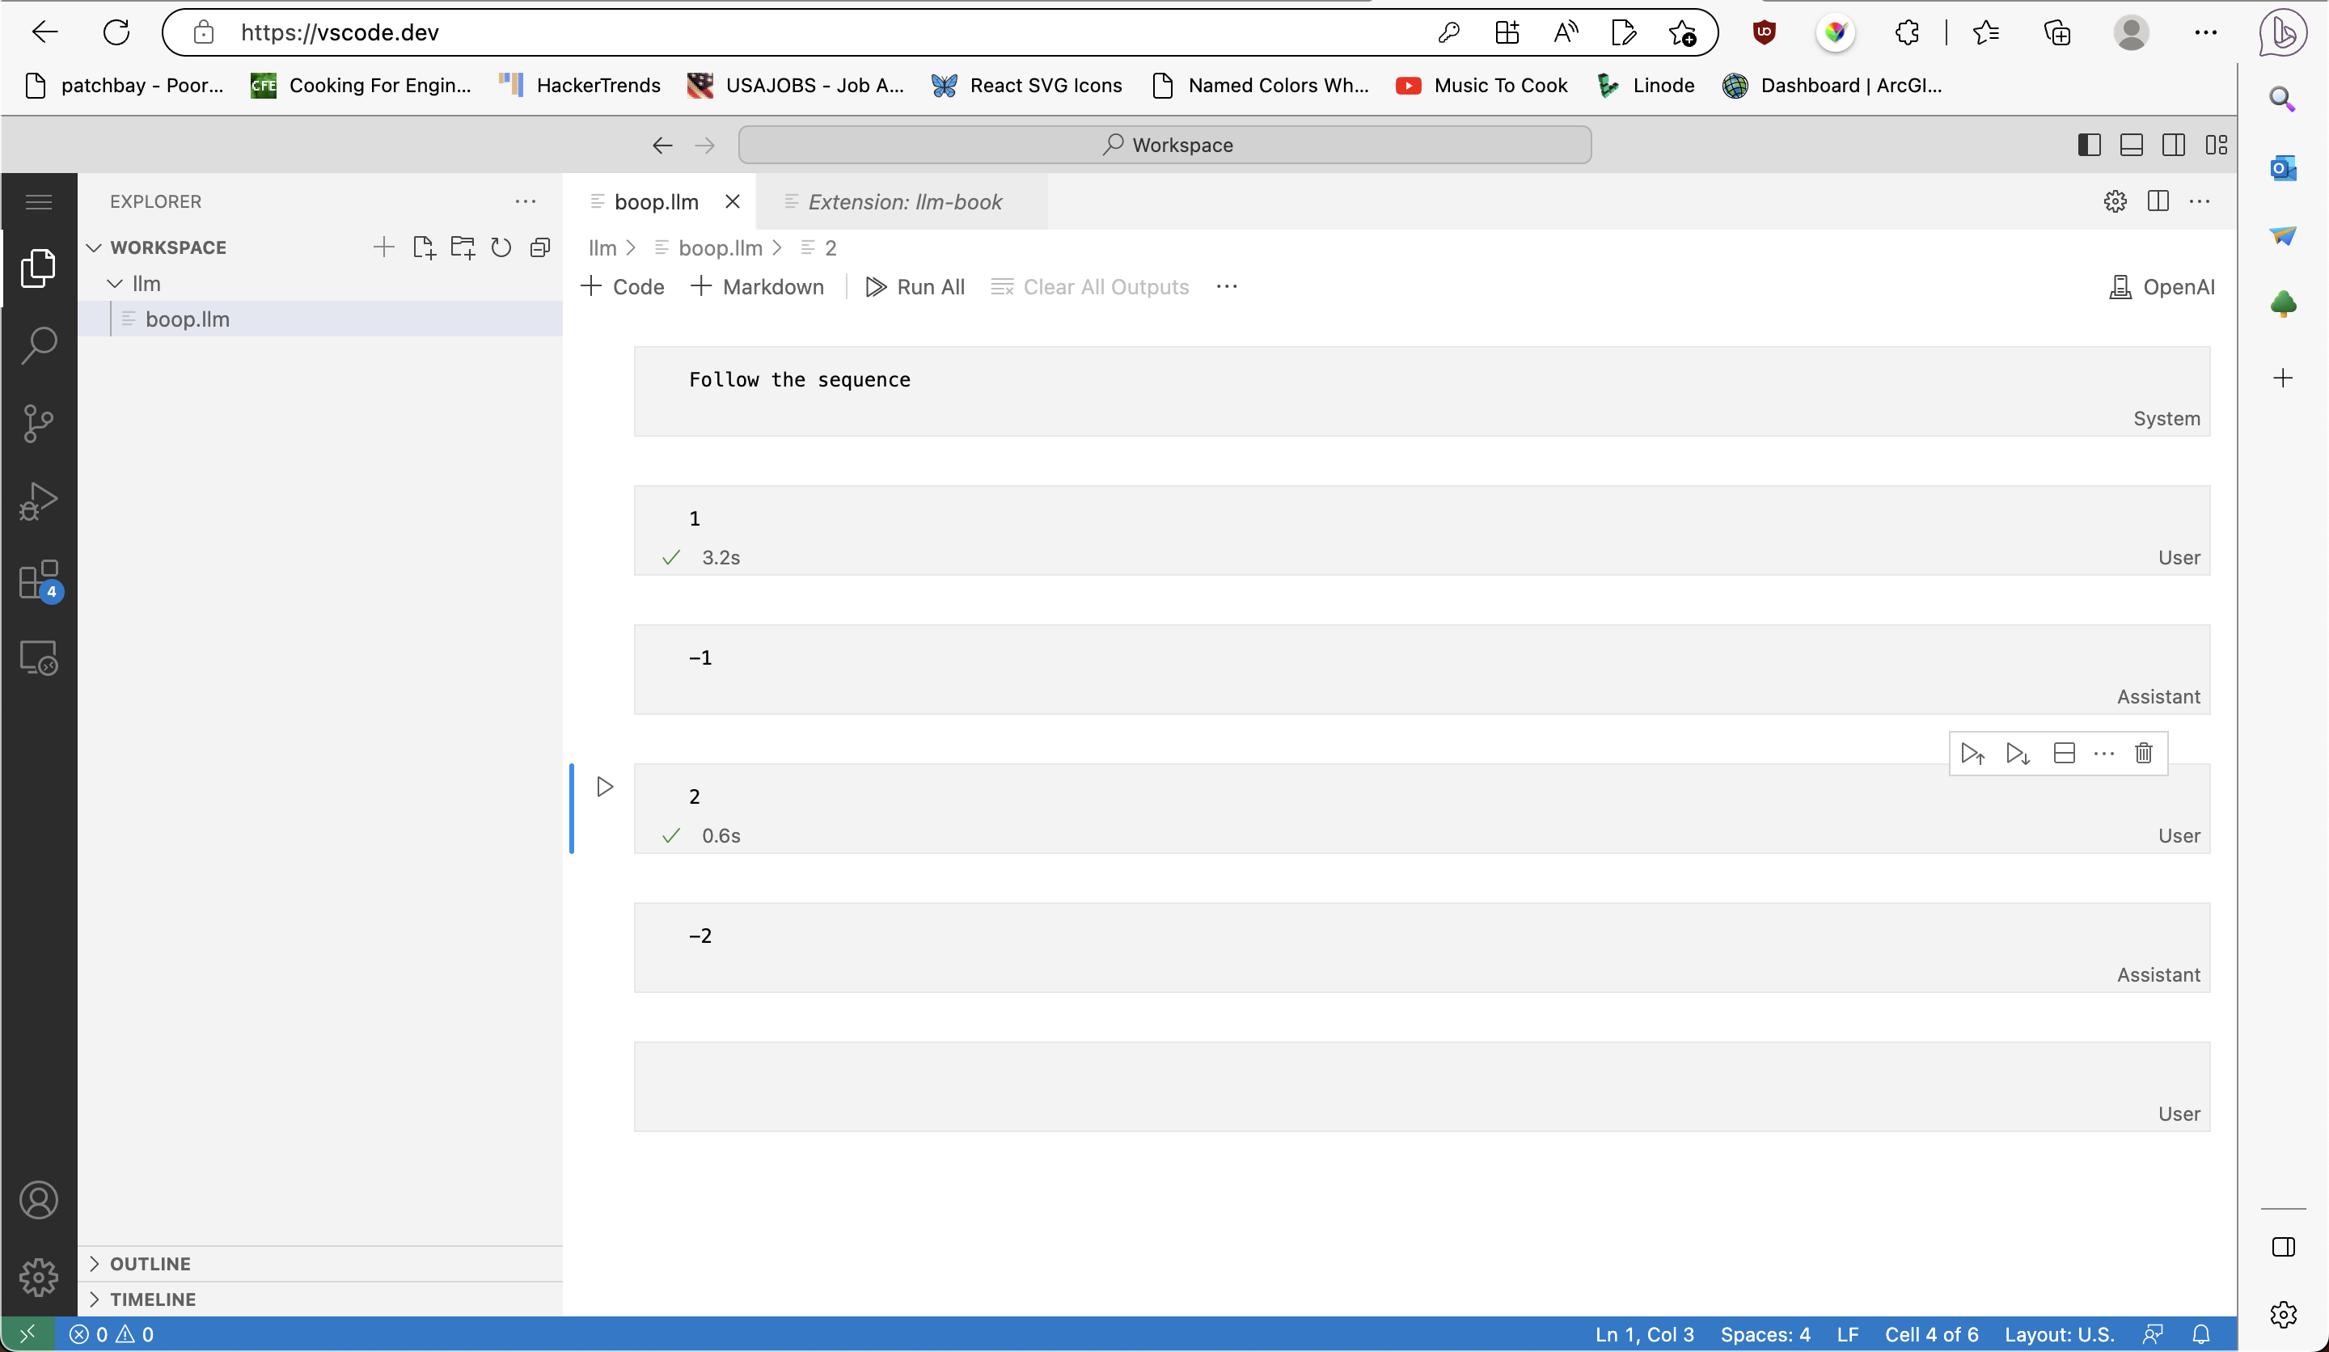Toggle the primary sidebar visibility
The width and height of the screenshot is (2329, 1352).
(x=2089, y=145)
